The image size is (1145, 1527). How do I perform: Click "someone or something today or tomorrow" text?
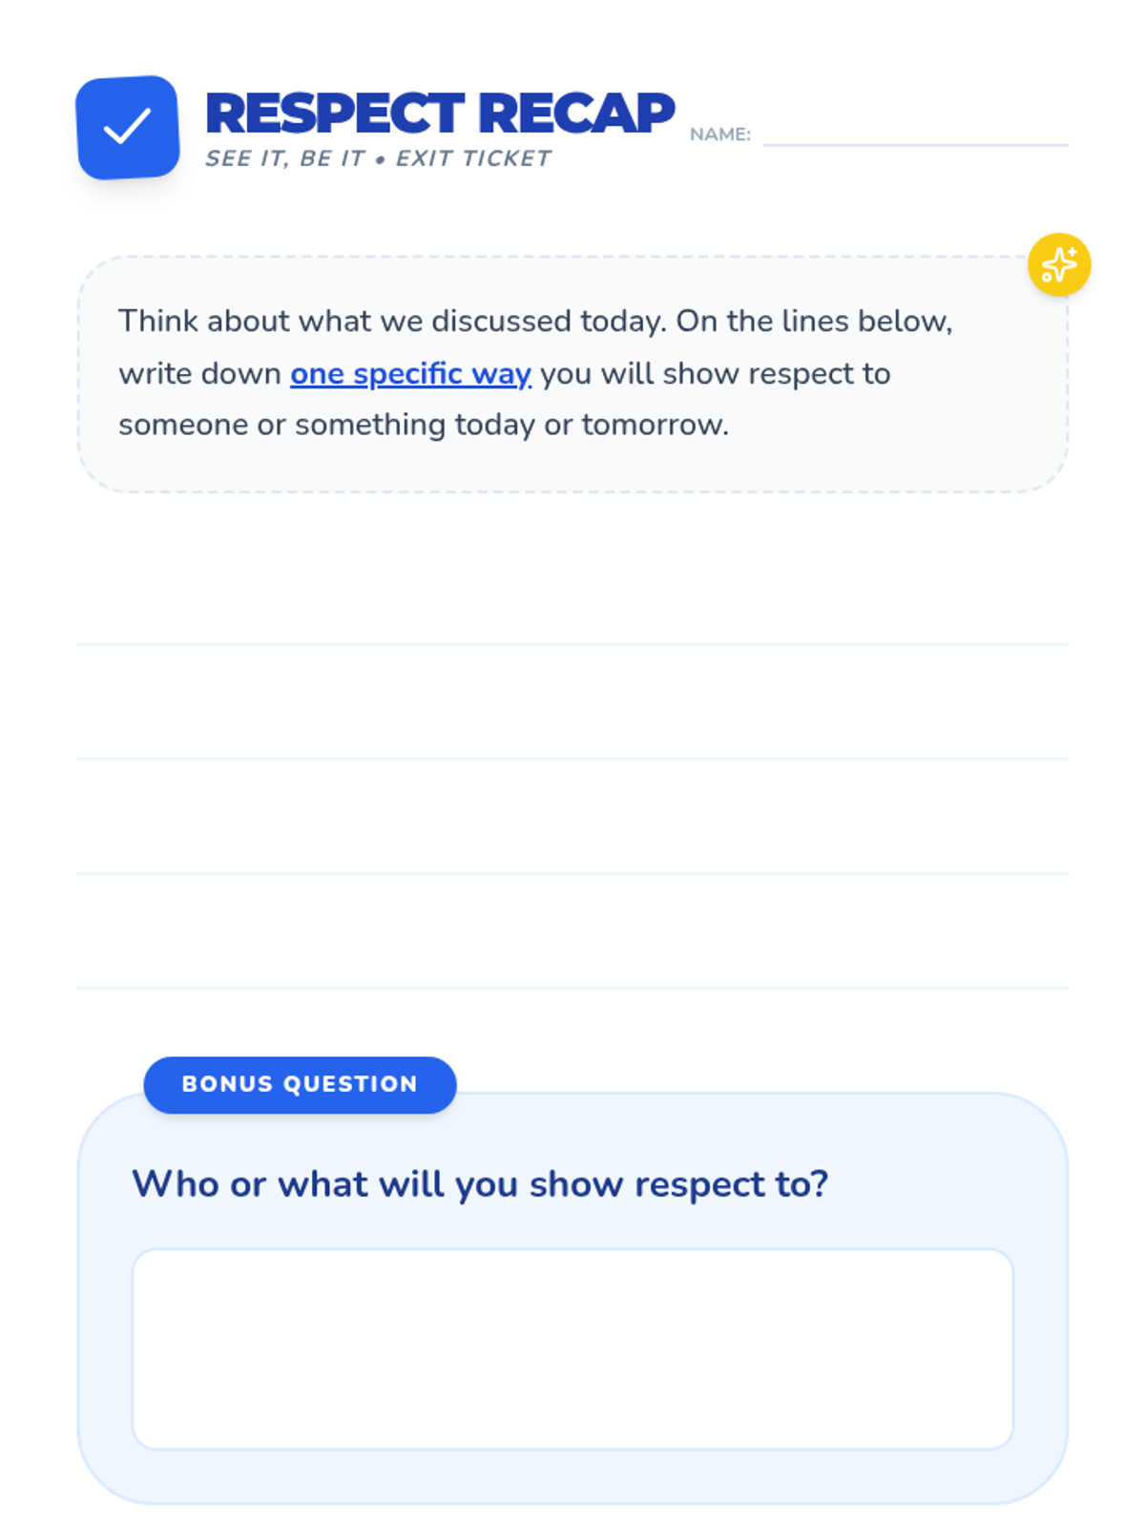point(424,425)
